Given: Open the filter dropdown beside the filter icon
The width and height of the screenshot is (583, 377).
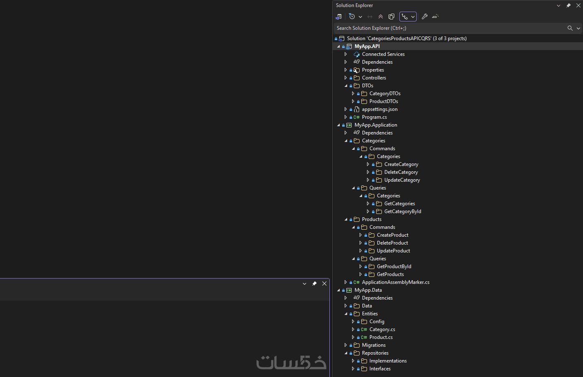Looking at the screenshot, I should [x=360, y=17].
